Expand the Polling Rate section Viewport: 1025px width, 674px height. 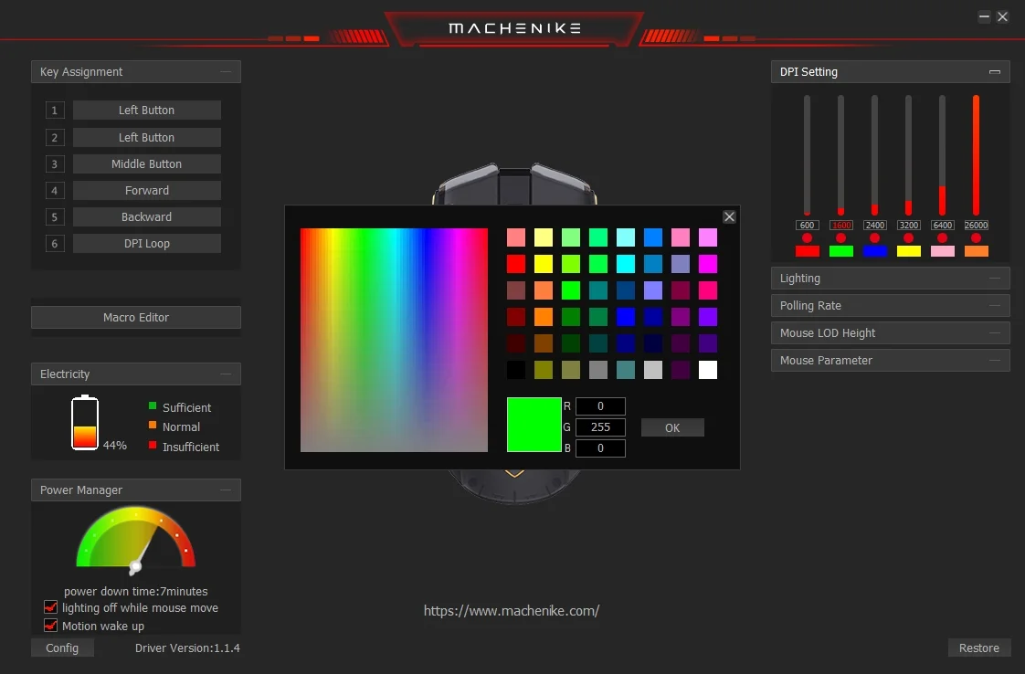coord(890,306)
